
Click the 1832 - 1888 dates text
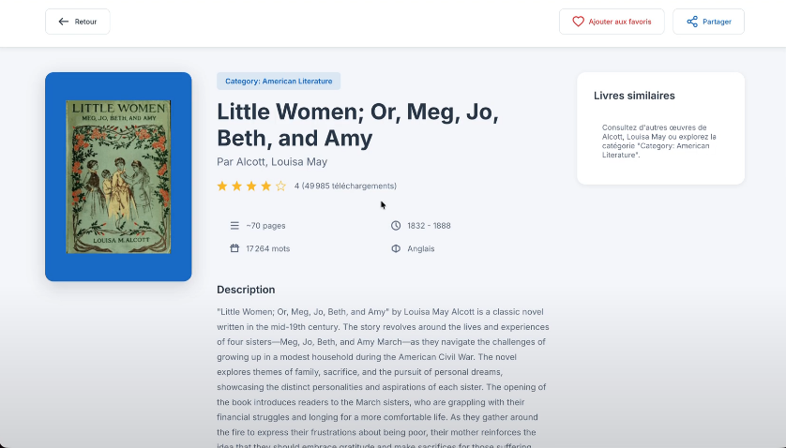(429, 226)
